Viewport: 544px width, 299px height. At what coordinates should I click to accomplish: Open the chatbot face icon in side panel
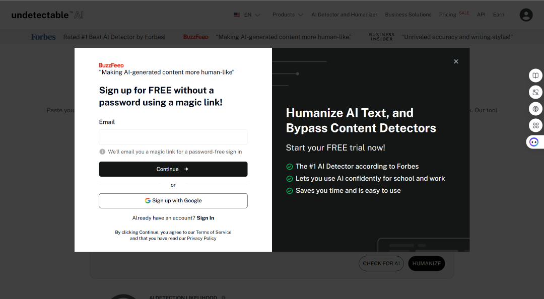534,142
